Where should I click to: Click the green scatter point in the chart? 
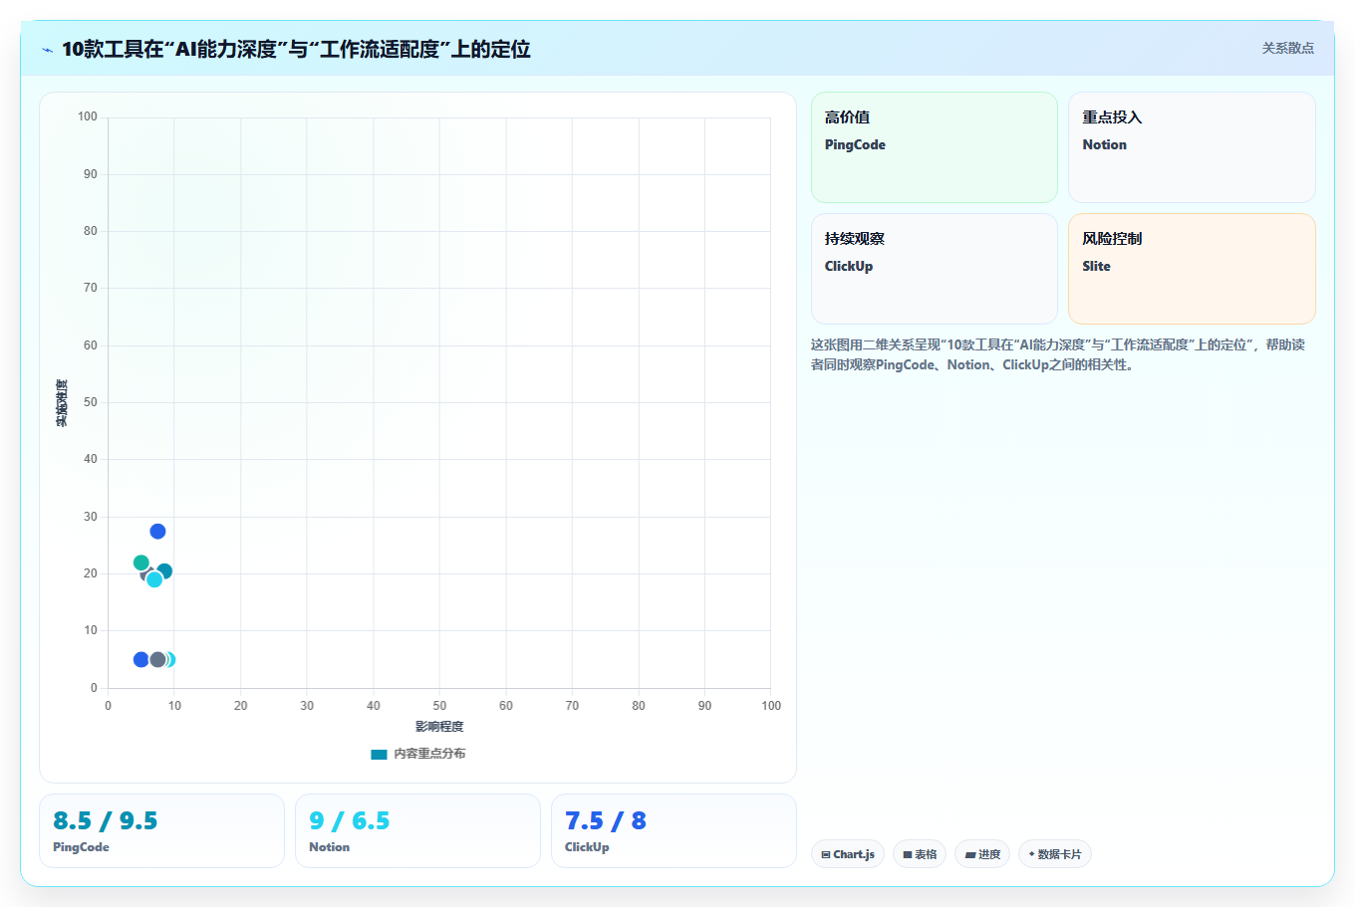[x=141, y=563]
